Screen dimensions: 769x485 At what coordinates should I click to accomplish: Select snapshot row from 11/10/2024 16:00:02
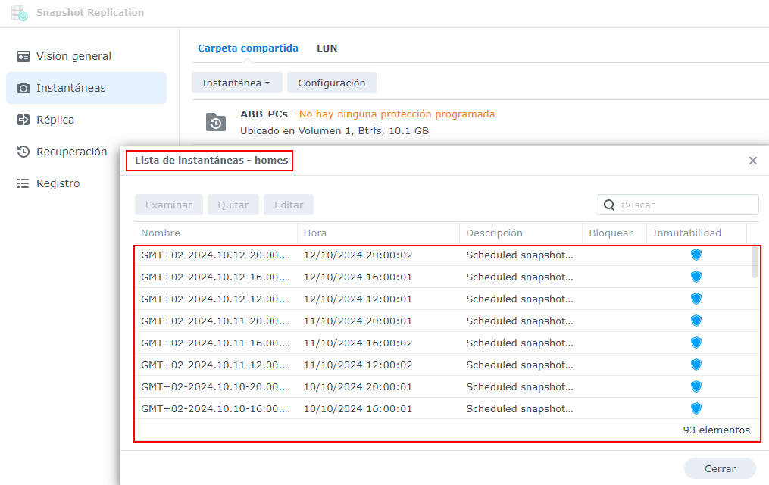pos(358,343)
